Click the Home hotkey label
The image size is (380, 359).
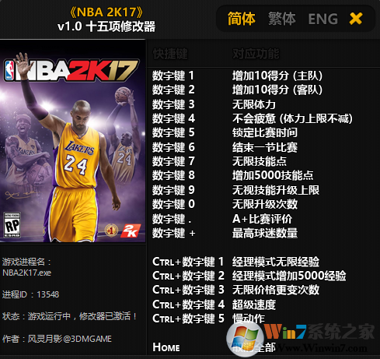pos(166,347)
